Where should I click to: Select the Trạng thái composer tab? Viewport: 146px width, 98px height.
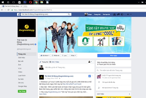click(x=44, y=62)
